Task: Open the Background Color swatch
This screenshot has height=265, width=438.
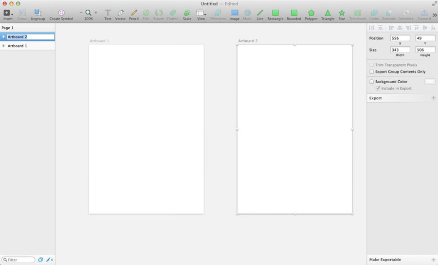Action: pyautogui.click(x=430, y=82)
